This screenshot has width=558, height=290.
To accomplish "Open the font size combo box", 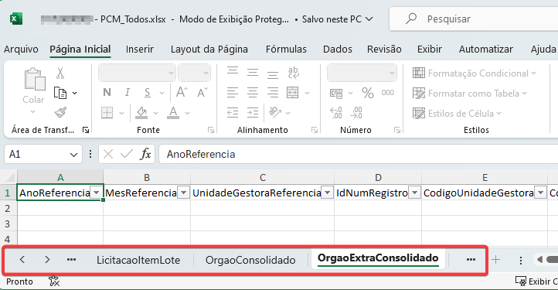I will 194,73.
